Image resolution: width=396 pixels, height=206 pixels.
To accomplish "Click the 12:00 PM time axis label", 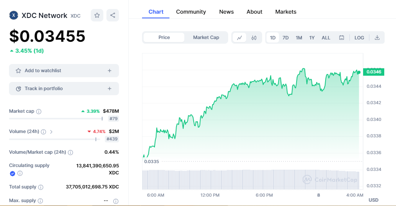I will coord(210,195).
